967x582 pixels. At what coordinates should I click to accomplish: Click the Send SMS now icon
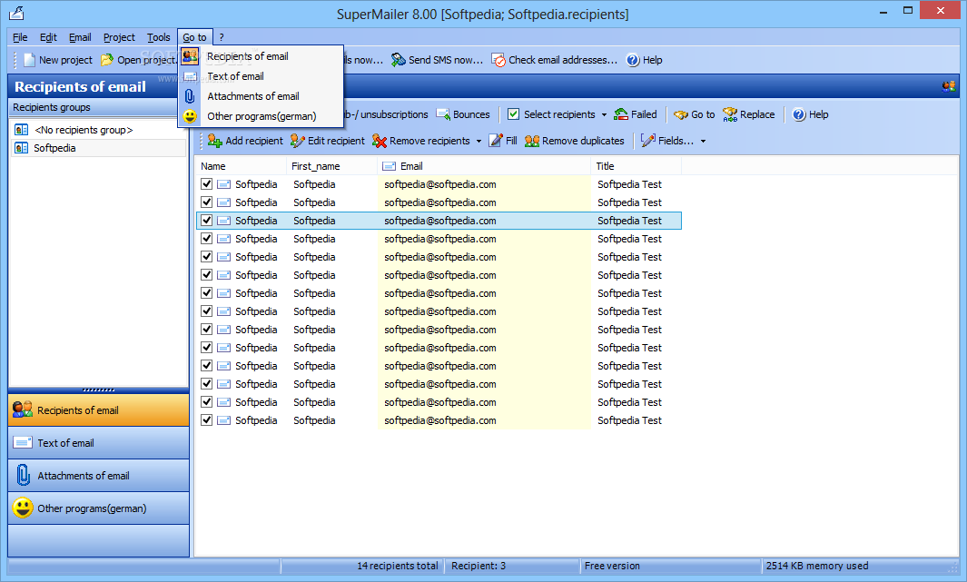(399, 60)
